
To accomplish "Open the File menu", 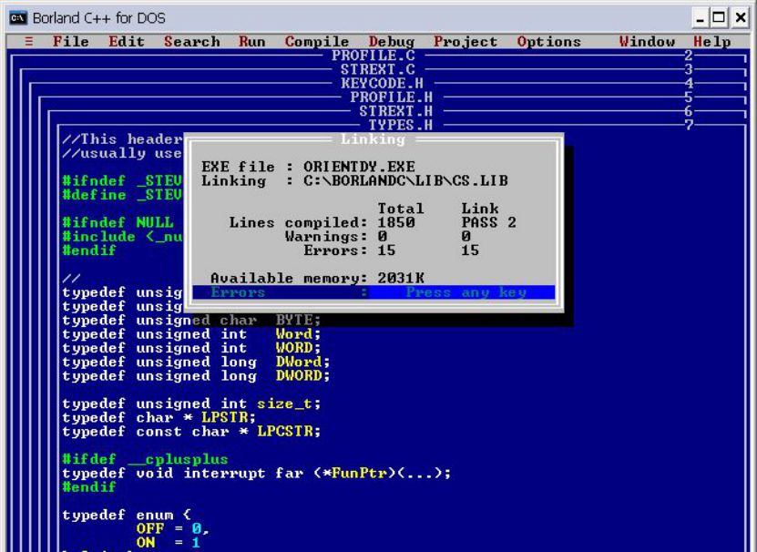I will (71, 42).
